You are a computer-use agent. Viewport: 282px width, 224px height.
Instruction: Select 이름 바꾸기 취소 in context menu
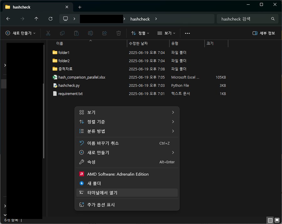pos(127,143)
